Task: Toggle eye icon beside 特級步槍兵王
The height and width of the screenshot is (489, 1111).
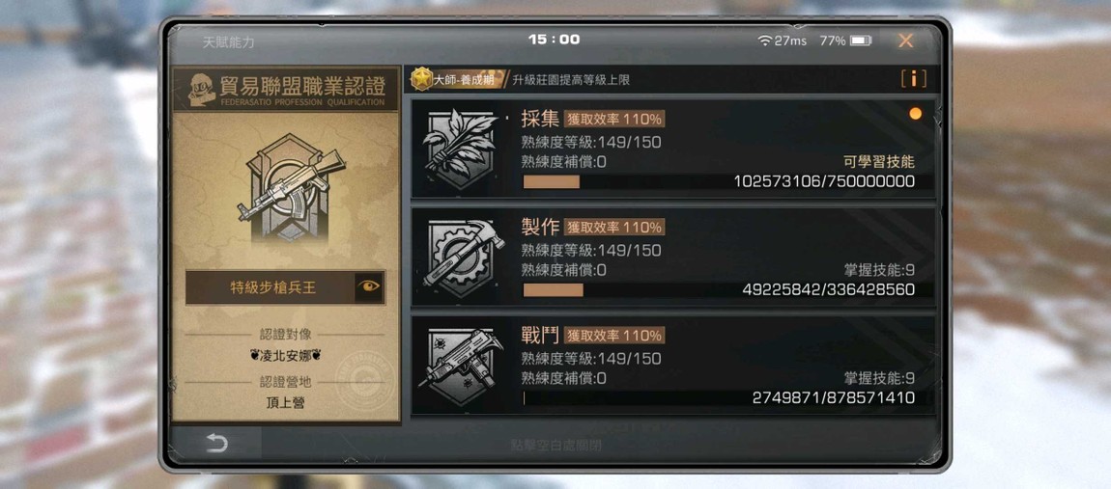Action: (369, 286)
